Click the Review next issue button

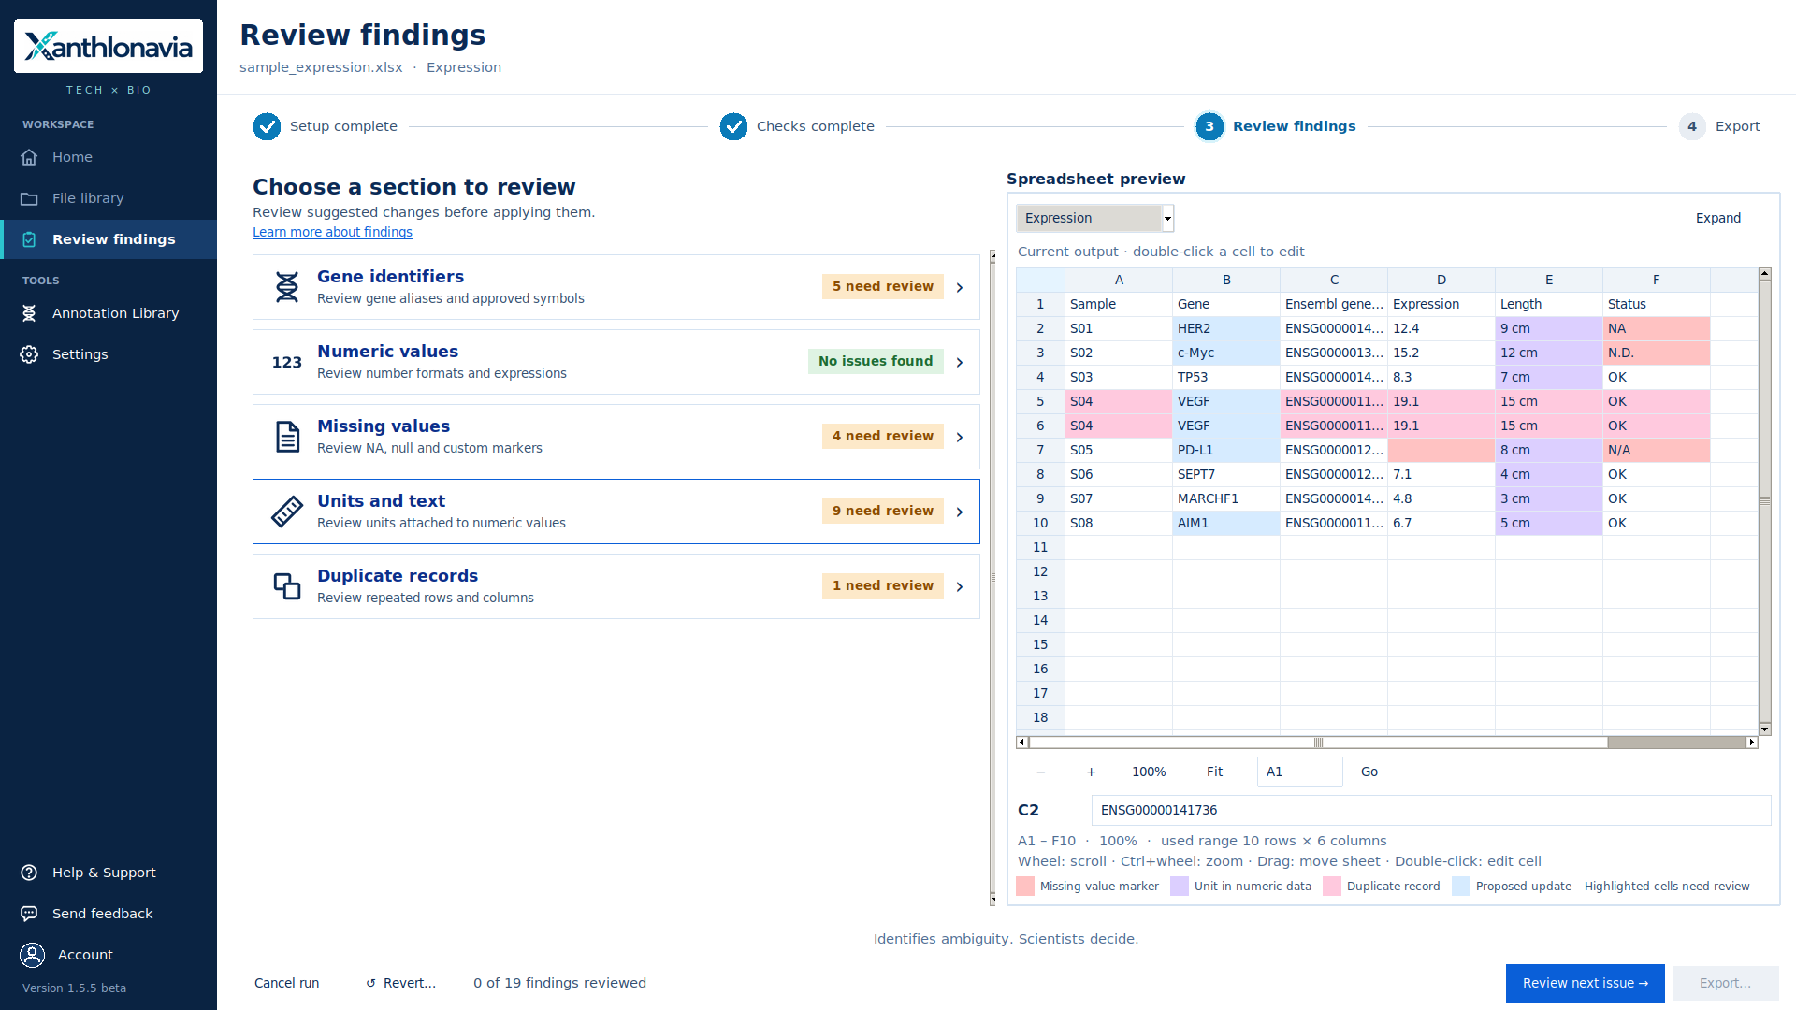point(1585,983)
